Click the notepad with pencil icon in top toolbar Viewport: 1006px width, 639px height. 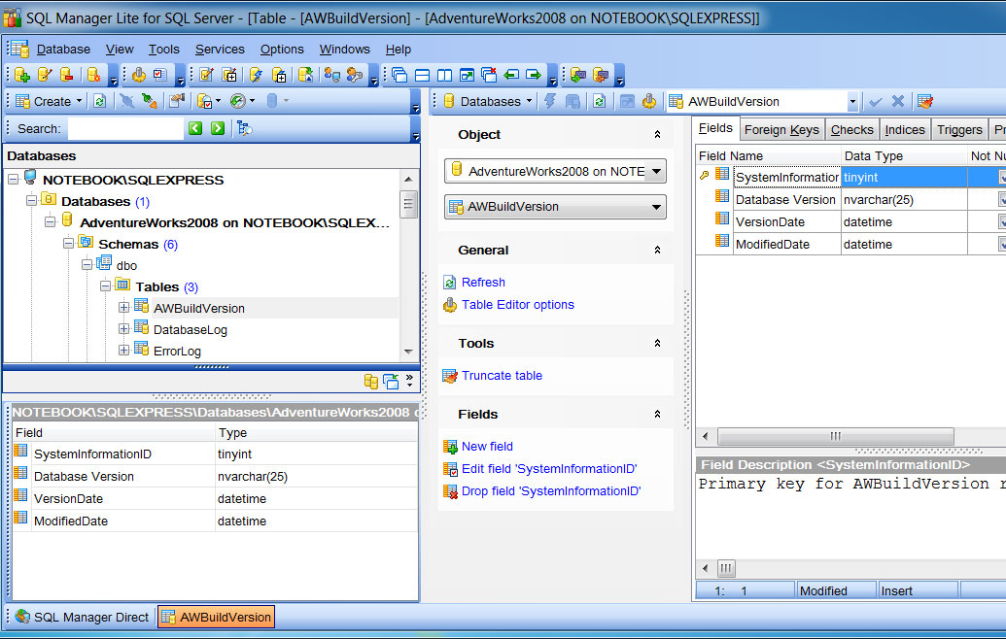pos(207,75)
